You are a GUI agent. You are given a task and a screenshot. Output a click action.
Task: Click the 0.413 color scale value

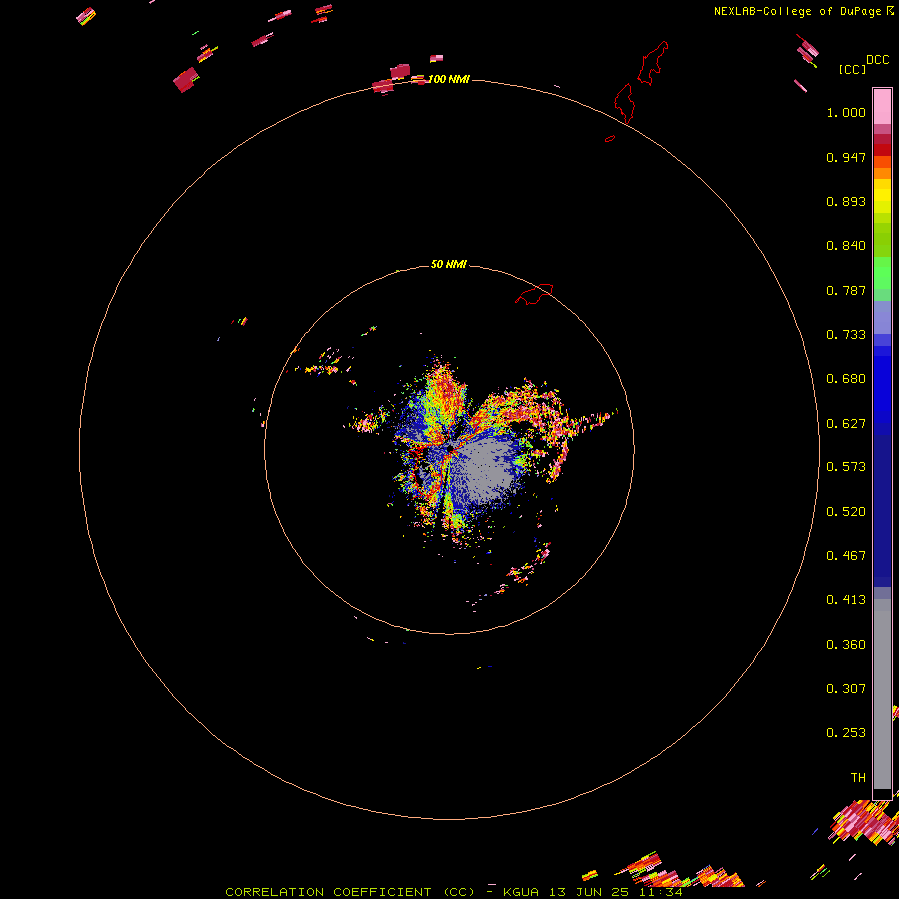pyautogui.click(x=846, y=600)
